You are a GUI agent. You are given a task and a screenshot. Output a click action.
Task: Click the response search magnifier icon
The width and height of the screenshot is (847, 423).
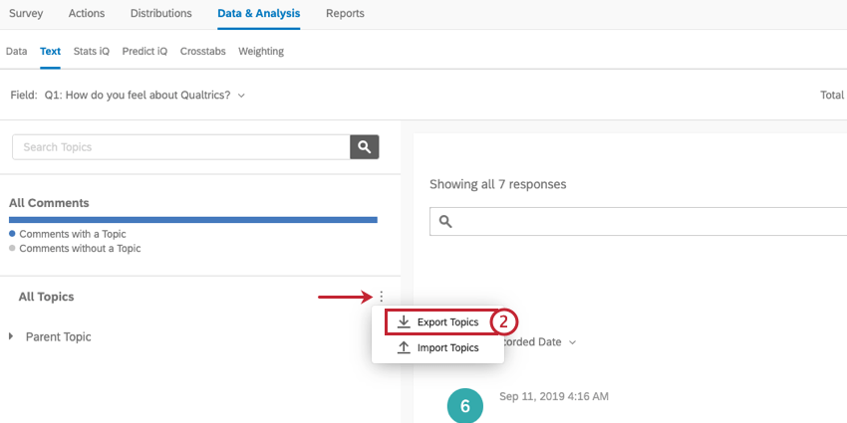(445, 222)
